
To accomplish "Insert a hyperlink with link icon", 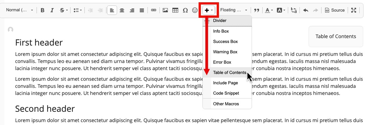I will 154,10.
